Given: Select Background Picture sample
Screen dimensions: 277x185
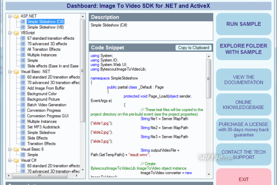Looking at the screenshot, I should point(43,99).
